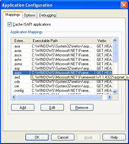Click the horizontal scrollbar left arrow
The width and height of the screenshot is (129, 144).
(14, 97)
